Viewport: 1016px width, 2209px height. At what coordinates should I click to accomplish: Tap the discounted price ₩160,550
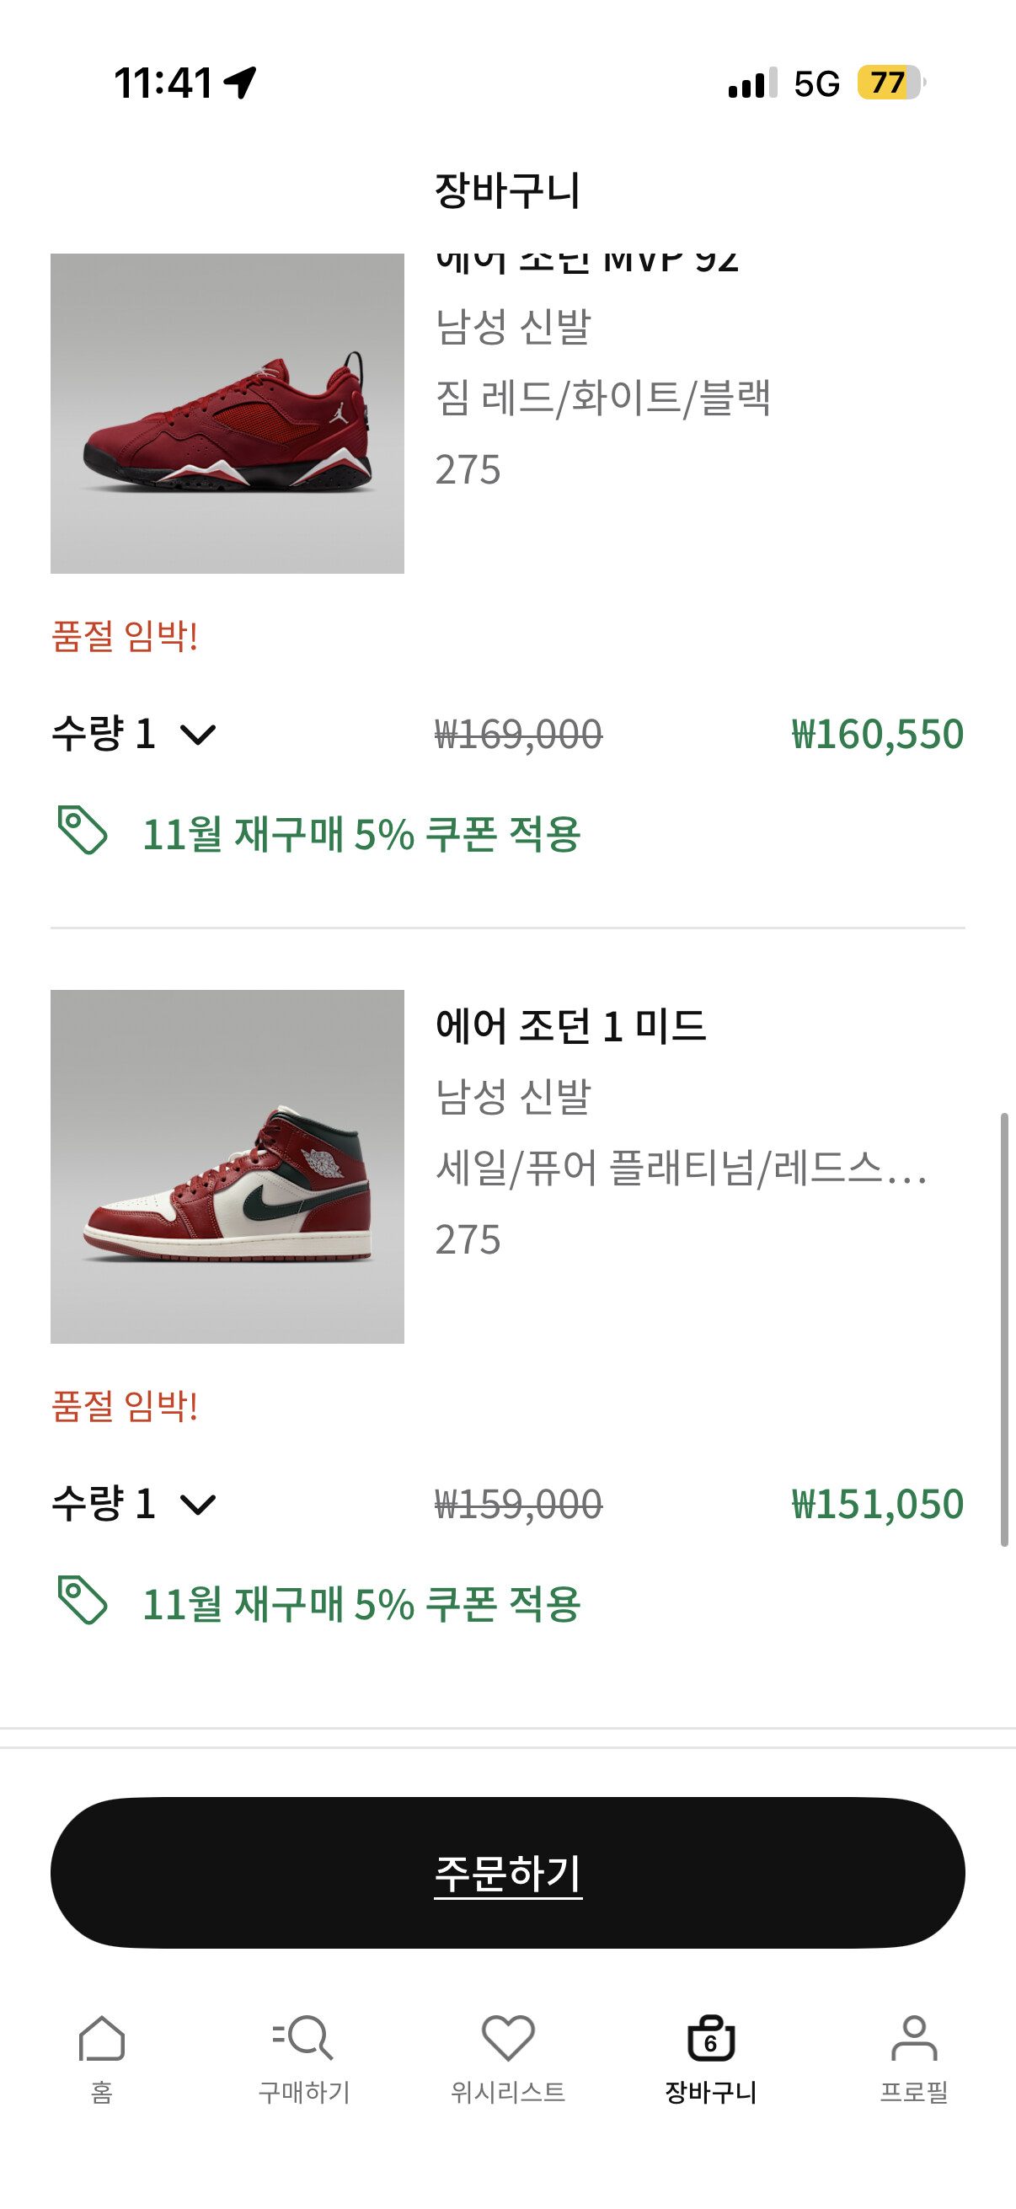tap(877, 734)
